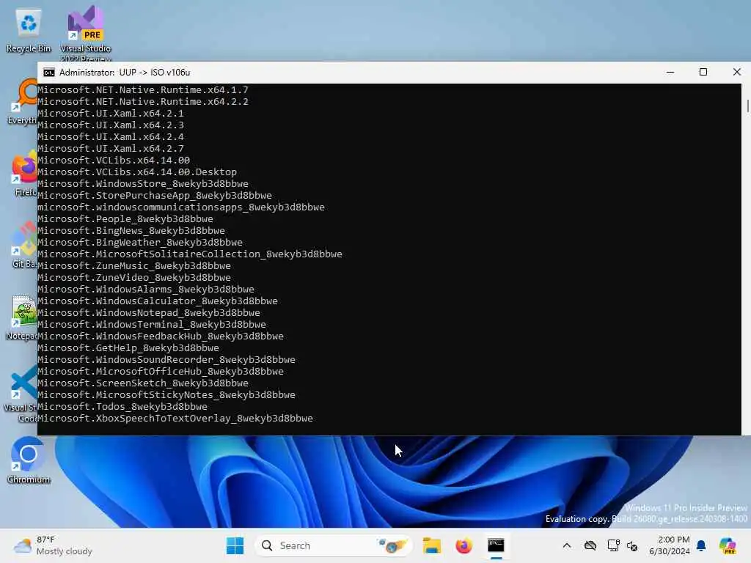Show hidden system tray icons

click(x=567, y=545)
